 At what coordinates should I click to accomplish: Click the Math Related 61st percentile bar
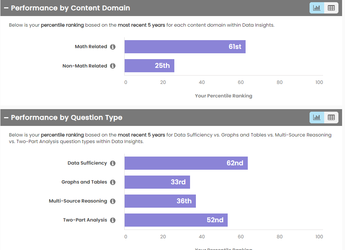pyautogui.click(x=185, y=47)
